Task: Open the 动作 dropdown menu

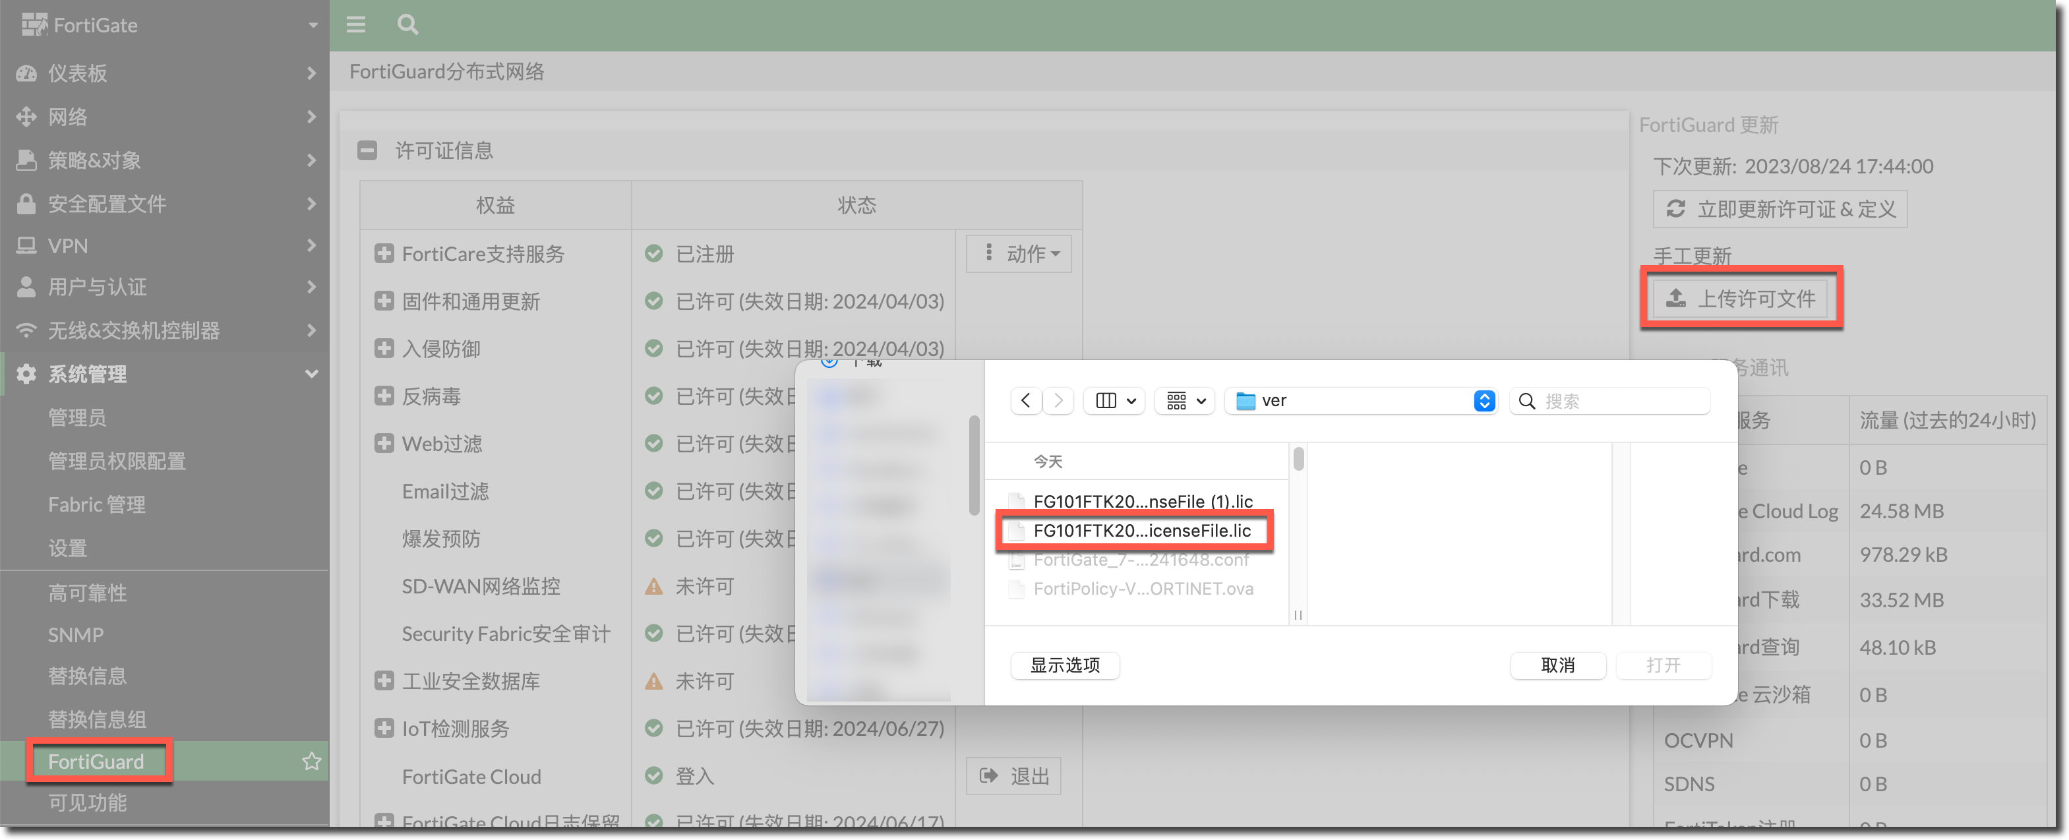Action: pos(1019,254)
